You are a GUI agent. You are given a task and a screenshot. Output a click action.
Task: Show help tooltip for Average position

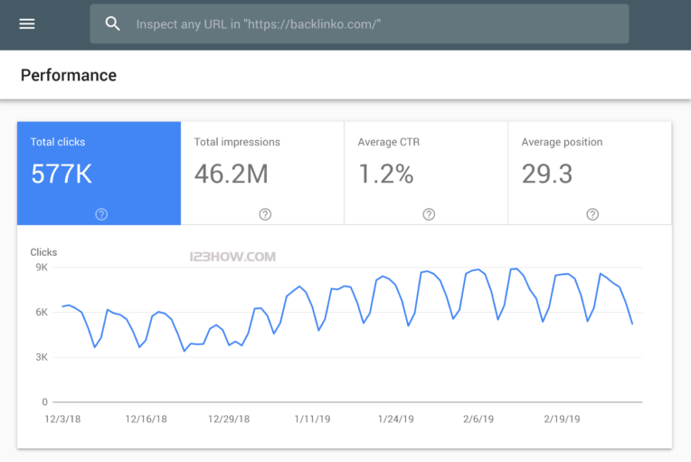(592, 214)
